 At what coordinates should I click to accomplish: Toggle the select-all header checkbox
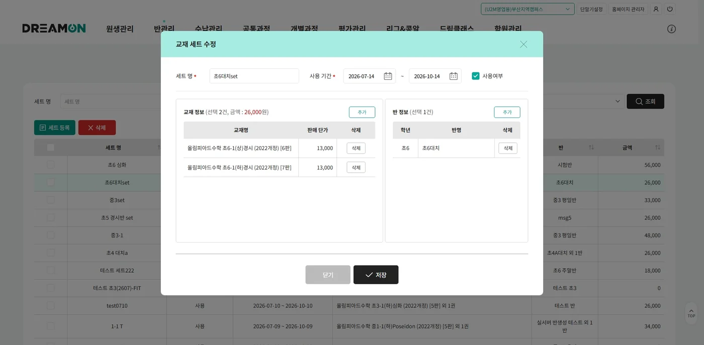pyautogui.click(x=50, y=148)
